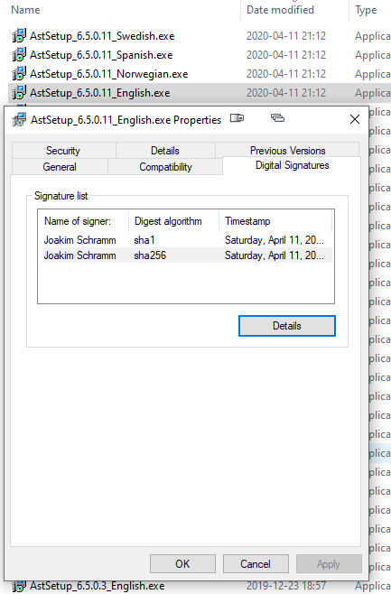Switch to the Details tab
This screenshot has height=594, width=391.
pos(165,151)
